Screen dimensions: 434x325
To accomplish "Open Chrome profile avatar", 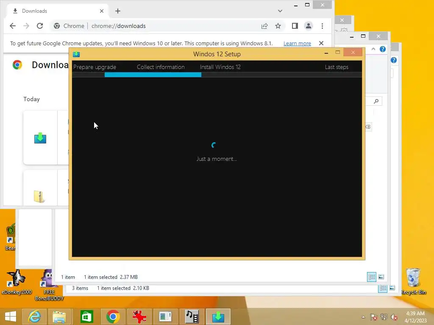I will pyautogui.click(x=309, y=26).
